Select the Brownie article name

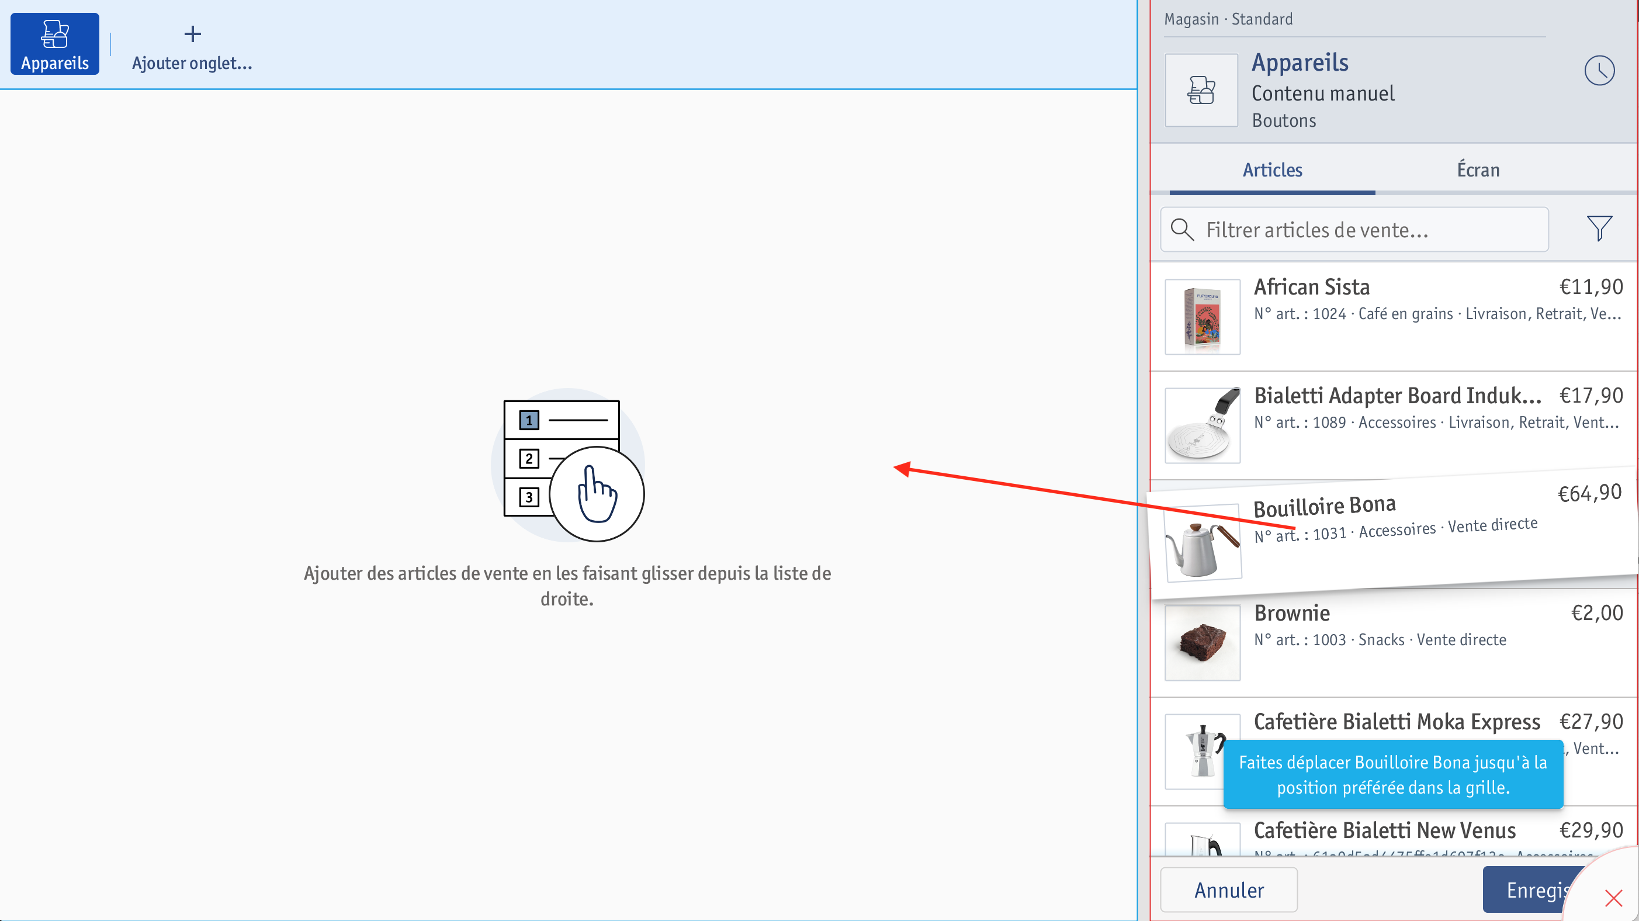click(1291, 613)
